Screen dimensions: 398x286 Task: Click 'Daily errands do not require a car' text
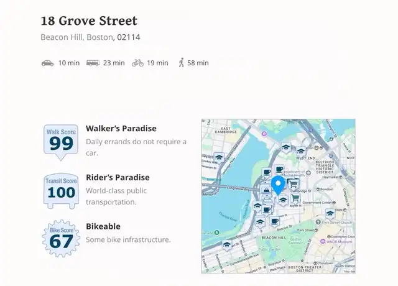[136, 147]
